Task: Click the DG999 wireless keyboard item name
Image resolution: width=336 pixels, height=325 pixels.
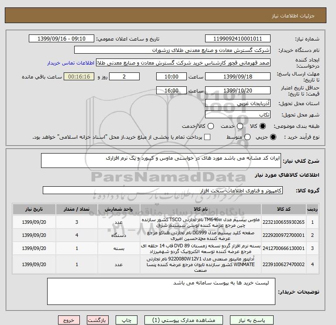Action: pyautogui.click(x=201, y=236)
